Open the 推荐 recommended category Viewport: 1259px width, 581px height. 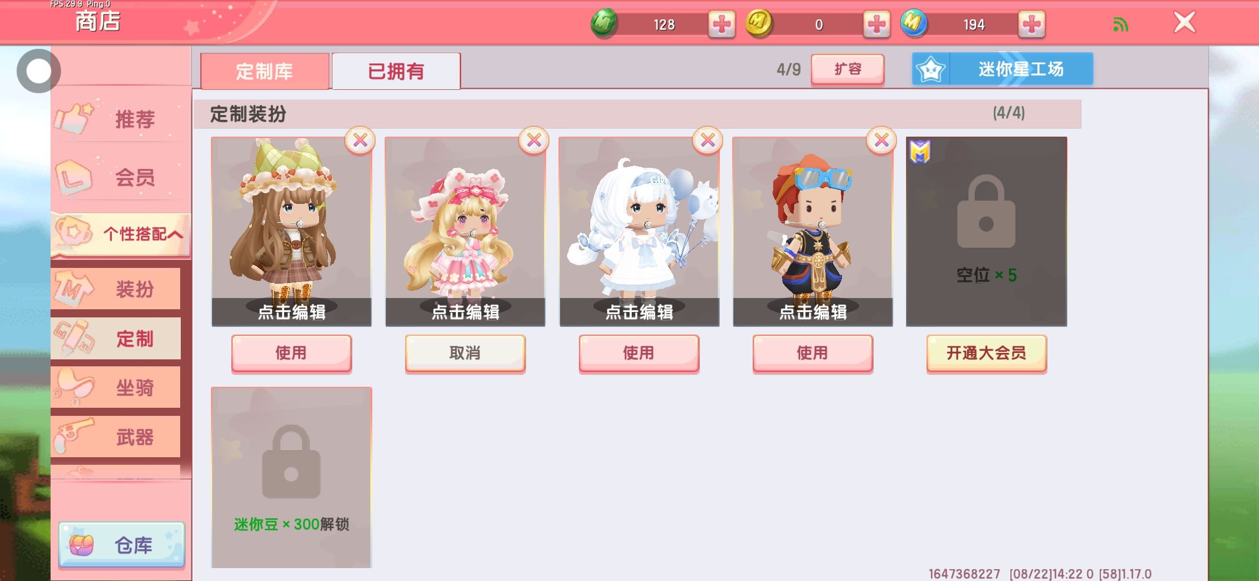(121, 119)
